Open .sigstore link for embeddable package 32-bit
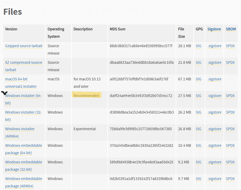The image size is (241, 190). point(214,162)
